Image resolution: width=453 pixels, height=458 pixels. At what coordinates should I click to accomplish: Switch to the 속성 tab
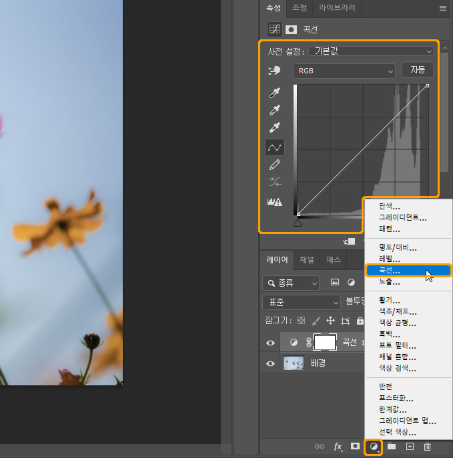(274, 7)
